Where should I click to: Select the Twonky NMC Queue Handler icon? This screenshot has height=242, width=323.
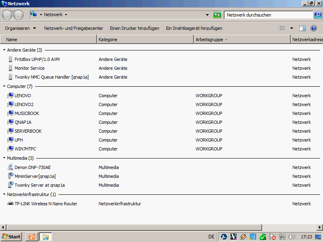[10, 77]
